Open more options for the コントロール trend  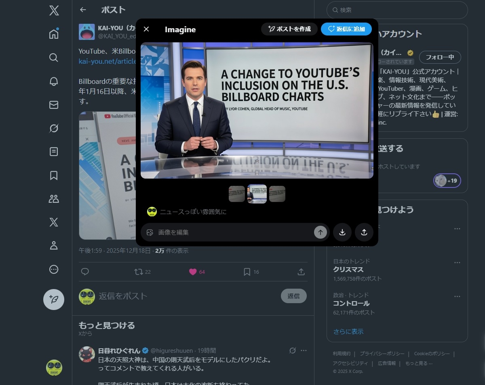[x=457, y=296]
